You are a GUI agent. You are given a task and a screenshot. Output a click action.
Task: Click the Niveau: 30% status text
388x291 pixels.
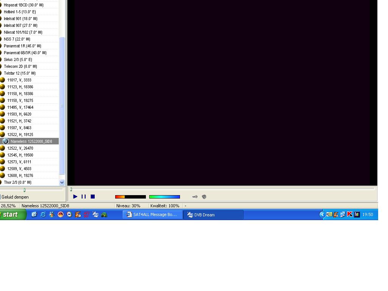[128, 206]
